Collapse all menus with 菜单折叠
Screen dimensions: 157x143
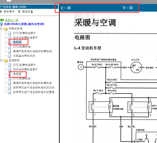(x=28, y=12)
